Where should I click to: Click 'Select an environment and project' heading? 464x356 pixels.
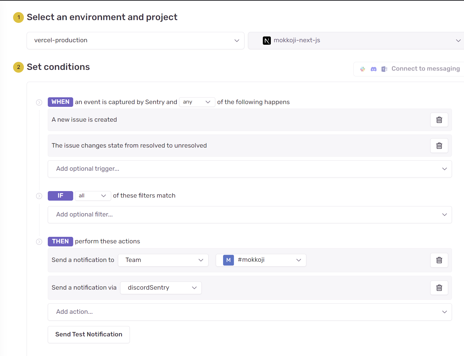pos(102,17)
